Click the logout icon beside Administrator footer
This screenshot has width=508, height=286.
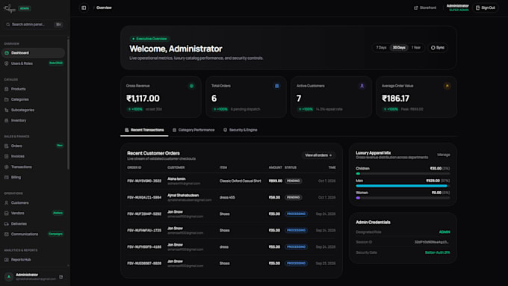(x=61, y=277)
